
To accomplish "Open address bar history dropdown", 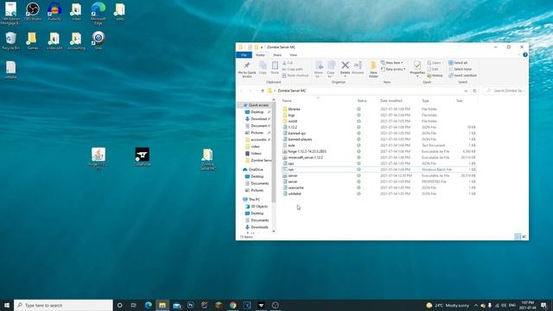I will (466, 91).
